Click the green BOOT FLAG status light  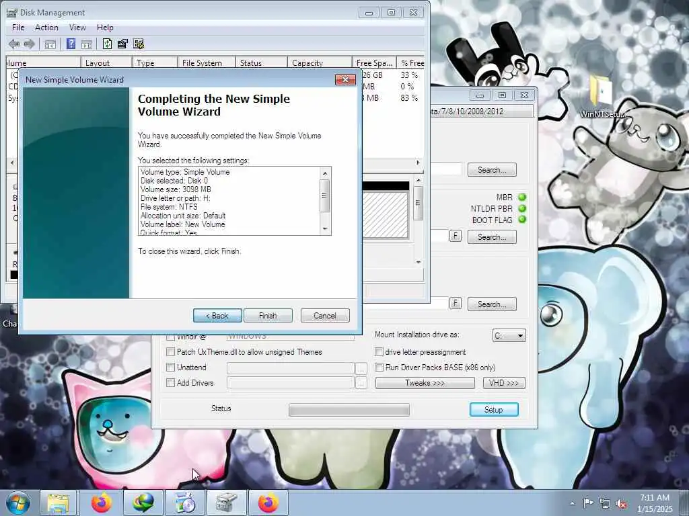522,220
